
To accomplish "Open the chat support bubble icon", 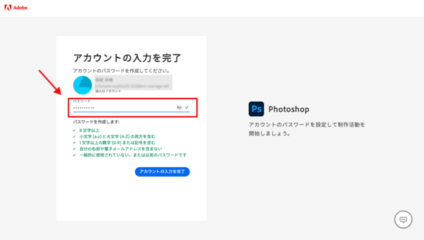I will coord(403,220).
